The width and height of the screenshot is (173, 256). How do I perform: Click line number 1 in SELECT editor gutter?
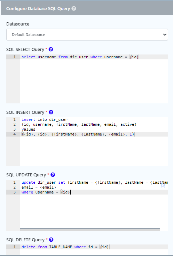15,57
